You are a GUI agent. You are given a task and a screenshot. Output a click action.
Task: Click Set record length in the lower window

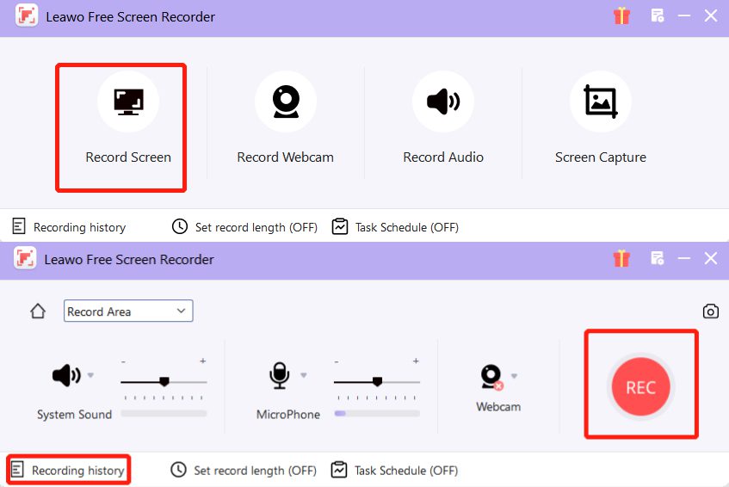(x=244, y=471)
